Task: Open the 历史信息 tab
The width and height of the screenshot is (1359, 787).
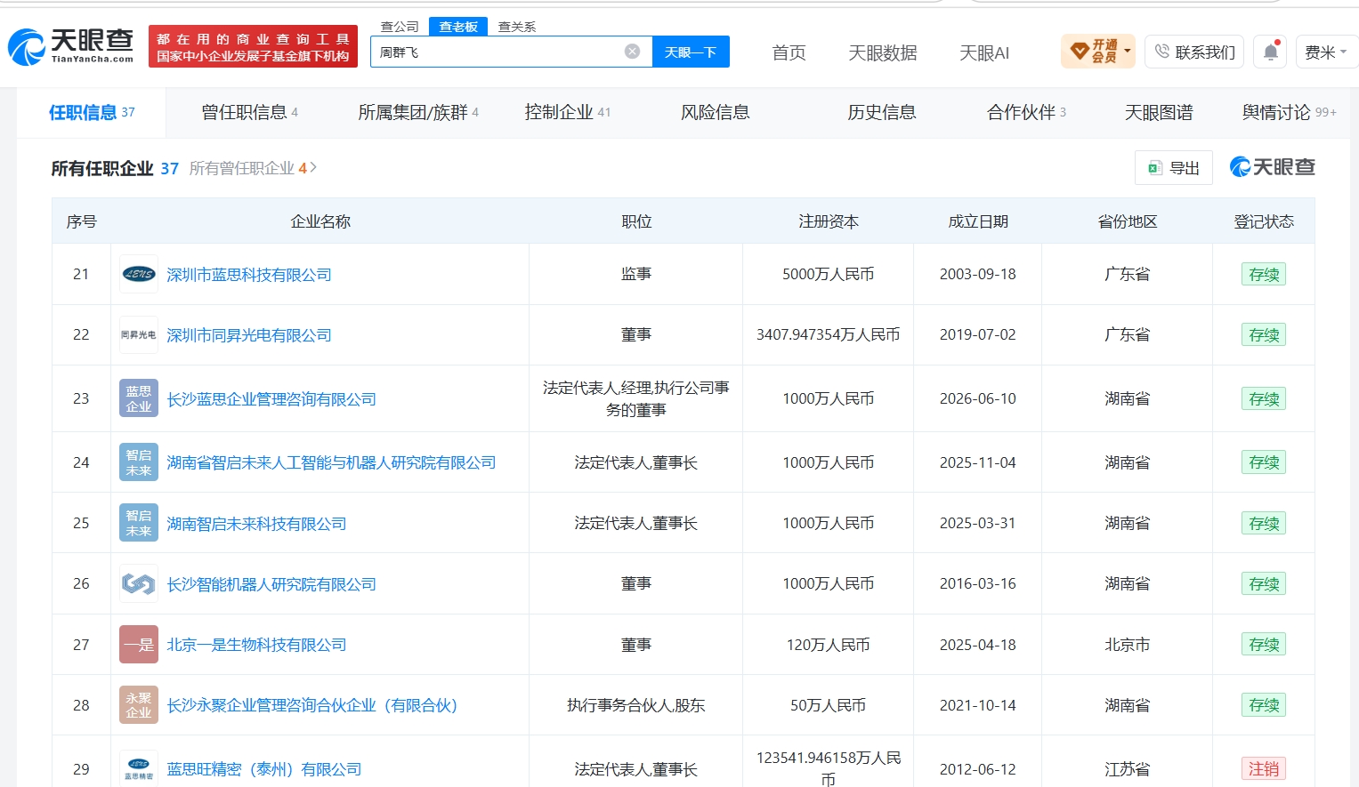Action: [x=882, y=112]
